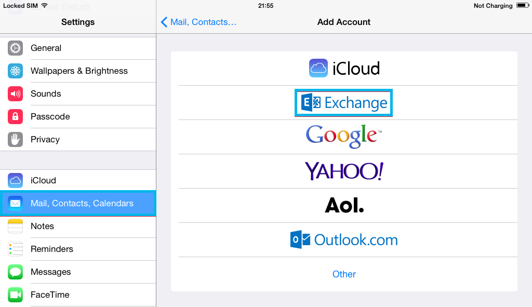Image resolution: width=532 pixels, height=307 pixels.
Task: Tap the iCloud account logo icon
Action: (318, 68)
